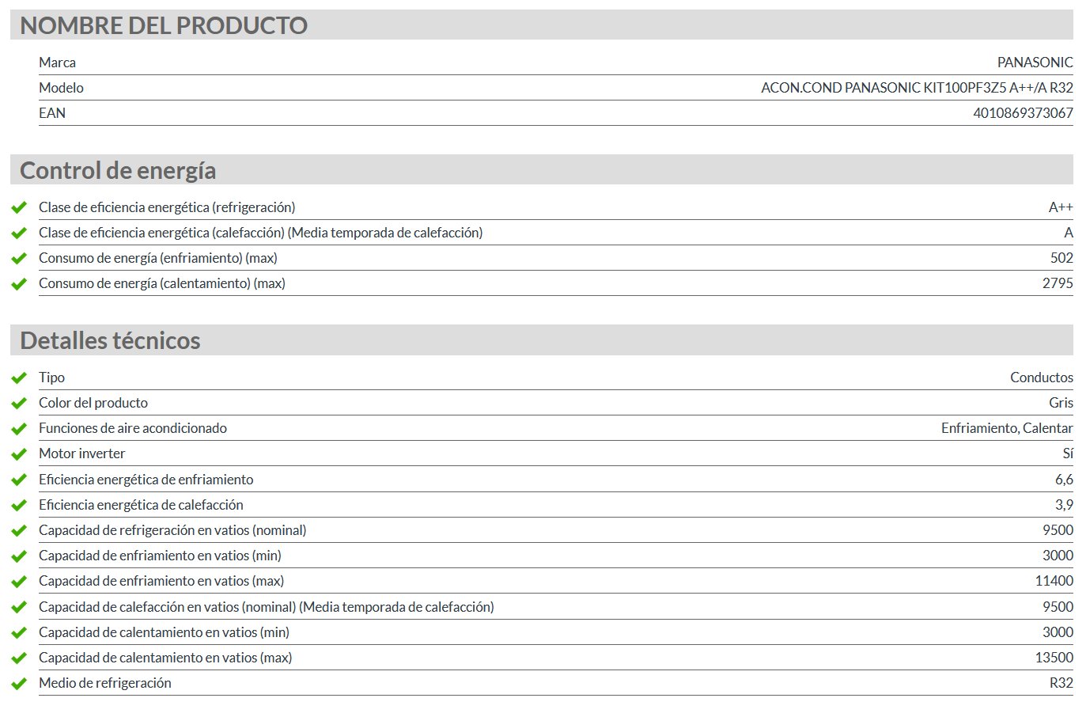This screenshot has width=1086, height=717.
Task: Click the checkmark beside Capacidad de calefacción (nominal)
Action: point(19,608)
